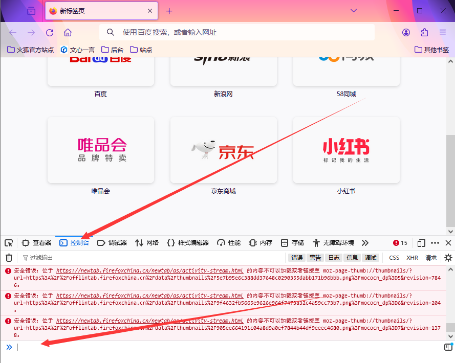Toggle the 调试 filter
Image resolution: width=455 pixels, height=363 pixels.
[x=371, y=258]
